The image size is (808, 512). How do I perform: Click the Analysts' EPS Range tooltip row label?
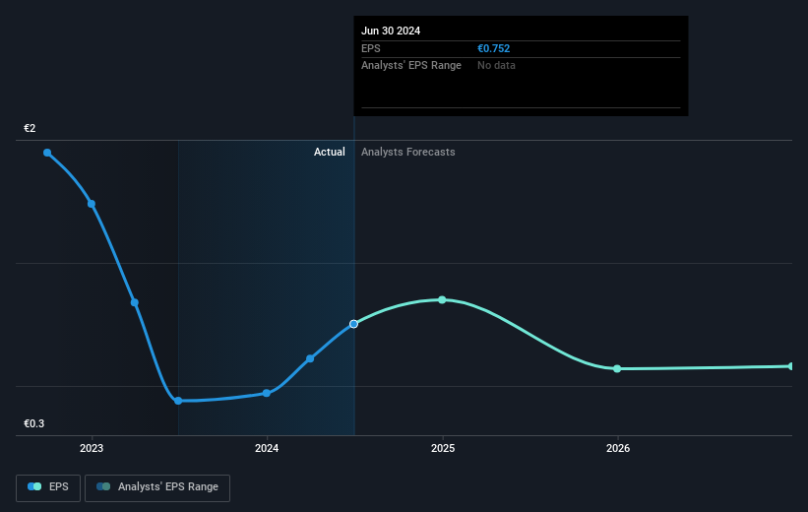coord(411,66)
